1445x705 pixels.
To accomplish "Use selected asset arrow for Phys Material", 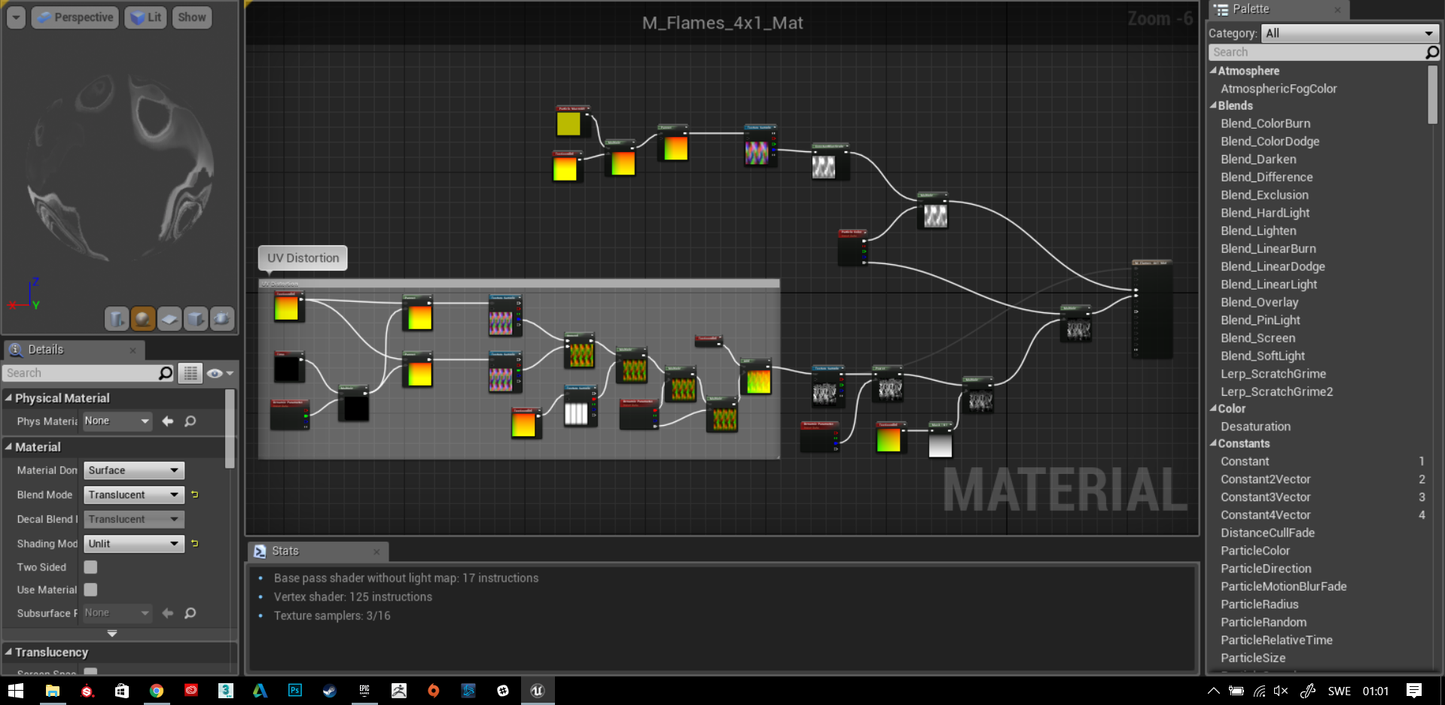I will [168, 421].
